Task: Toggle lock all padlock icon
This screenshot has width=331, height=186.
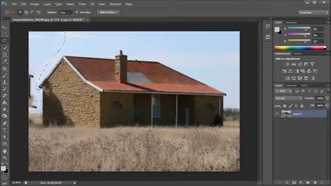Action: click(302, 105)
